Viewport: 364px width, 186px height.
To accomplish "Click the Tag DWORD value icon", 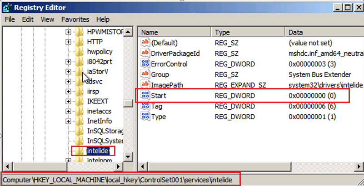I will click(145, 106).
